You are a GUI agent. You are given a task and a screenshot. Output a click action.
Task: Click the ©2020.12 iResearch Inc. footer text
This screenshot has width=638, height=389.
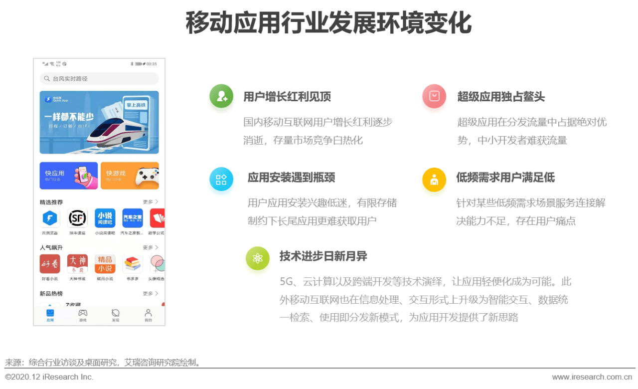pyautogui.click(x=49, y=377)
